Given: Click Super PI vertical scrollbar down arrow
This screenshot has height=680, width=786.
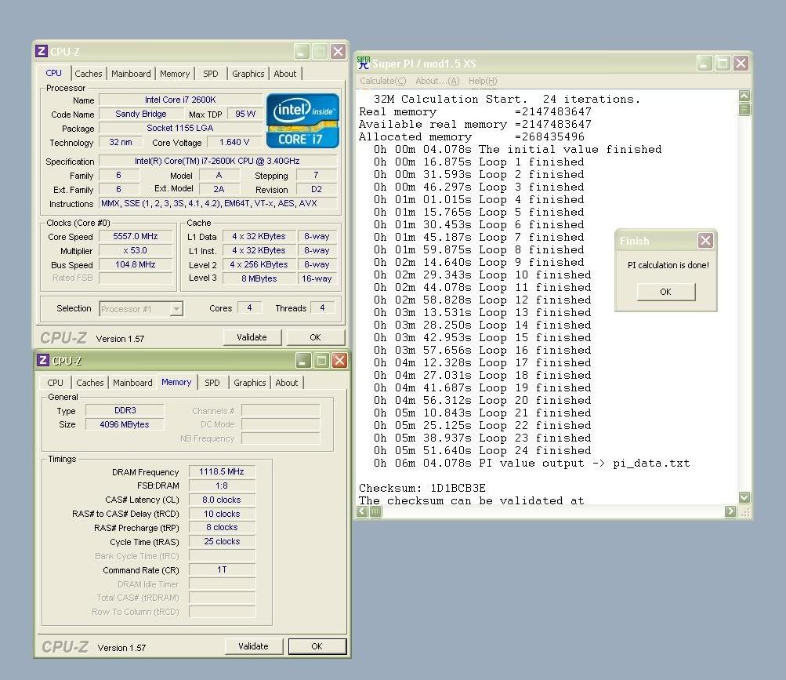Looking at the screenshot, I should (x=744, y=497).
